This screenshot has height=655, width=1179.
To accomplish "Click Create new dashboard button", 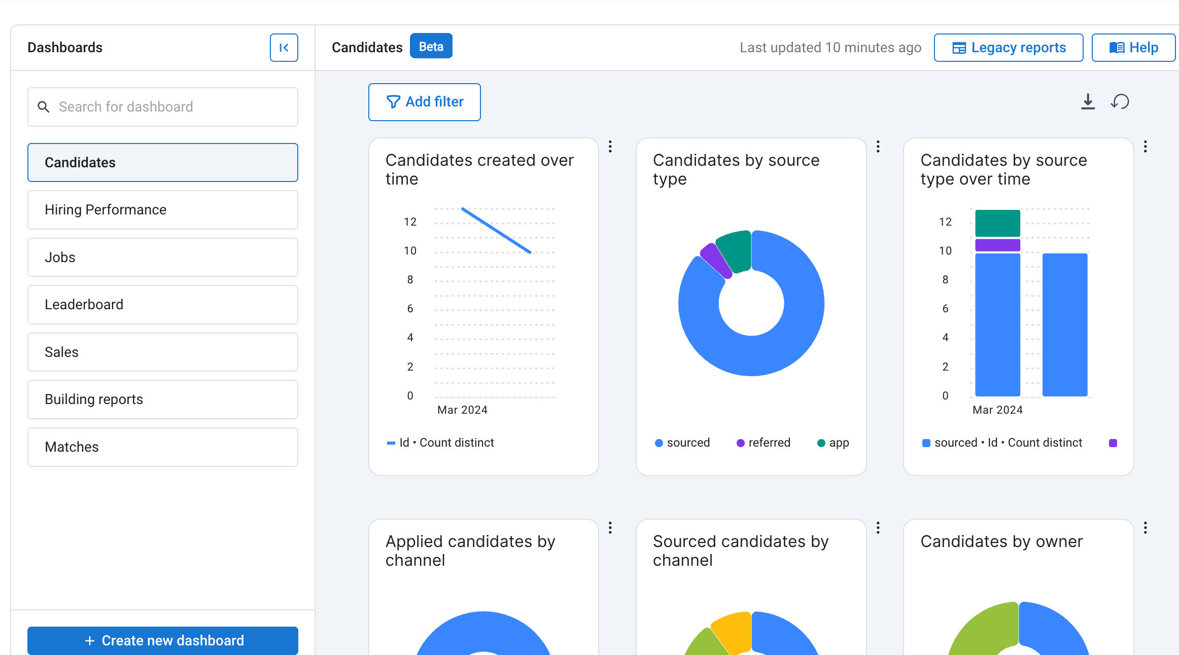I will click(x=162, y=640).
